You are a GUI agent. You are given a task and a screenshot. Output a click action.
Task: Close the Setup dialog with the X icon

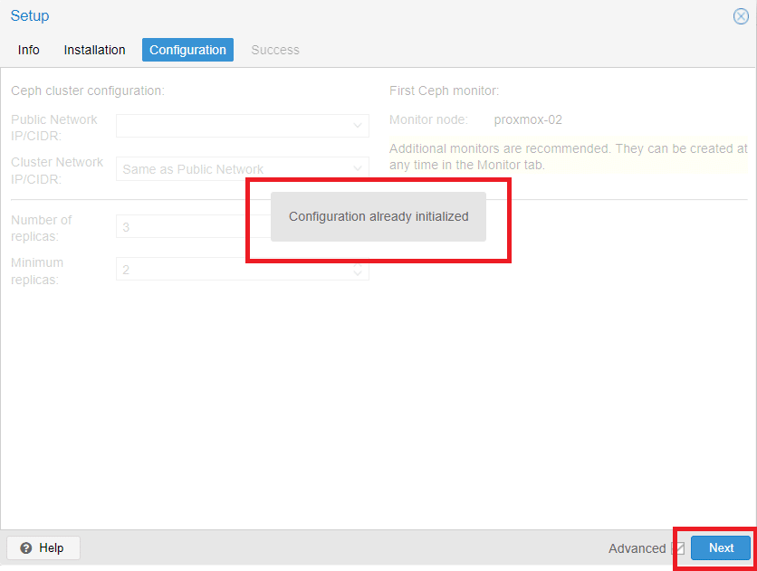click(x=741, y=16)
